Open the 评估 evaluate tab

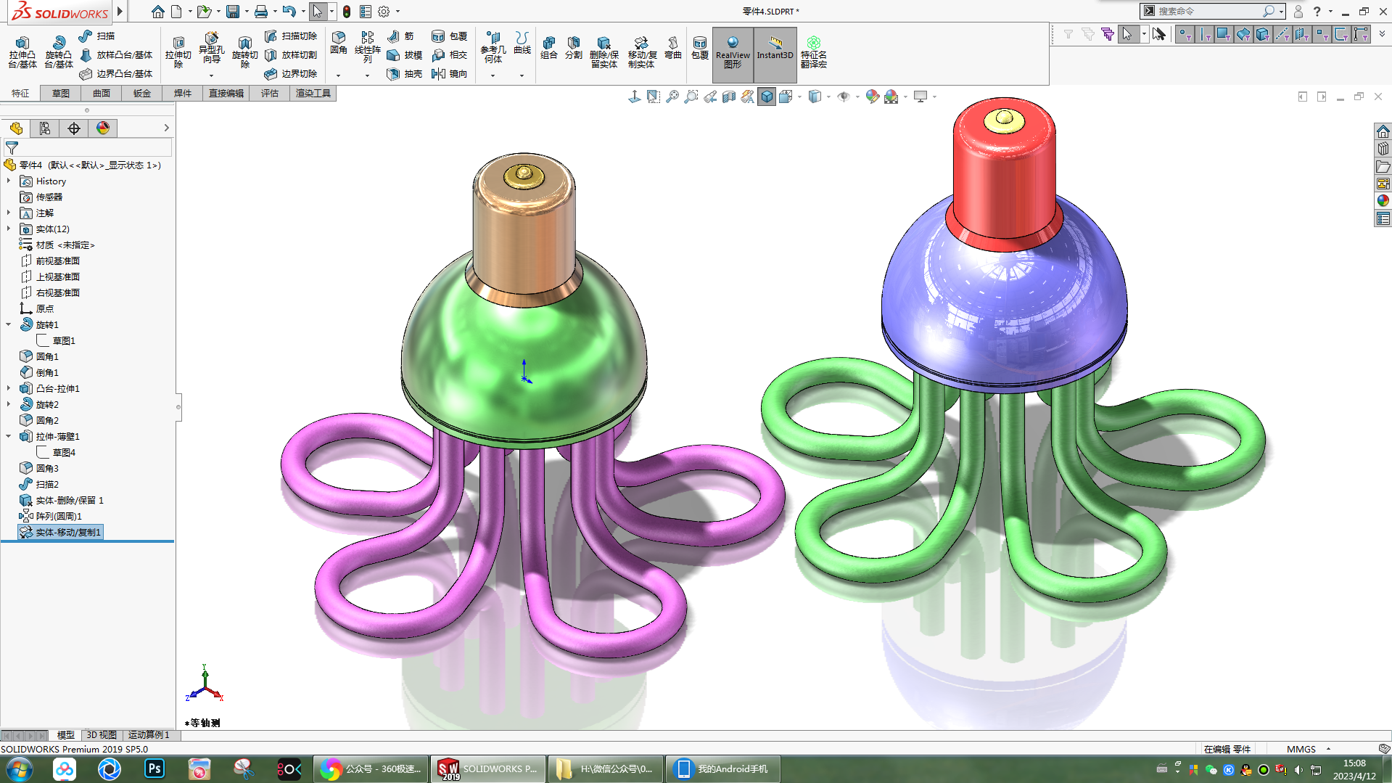click(270, 93)
